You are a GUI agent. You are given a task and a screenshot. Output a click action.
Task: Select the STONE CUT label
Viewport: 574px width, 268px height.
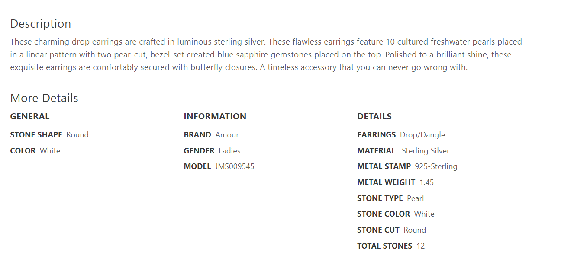tap(378, 230)
